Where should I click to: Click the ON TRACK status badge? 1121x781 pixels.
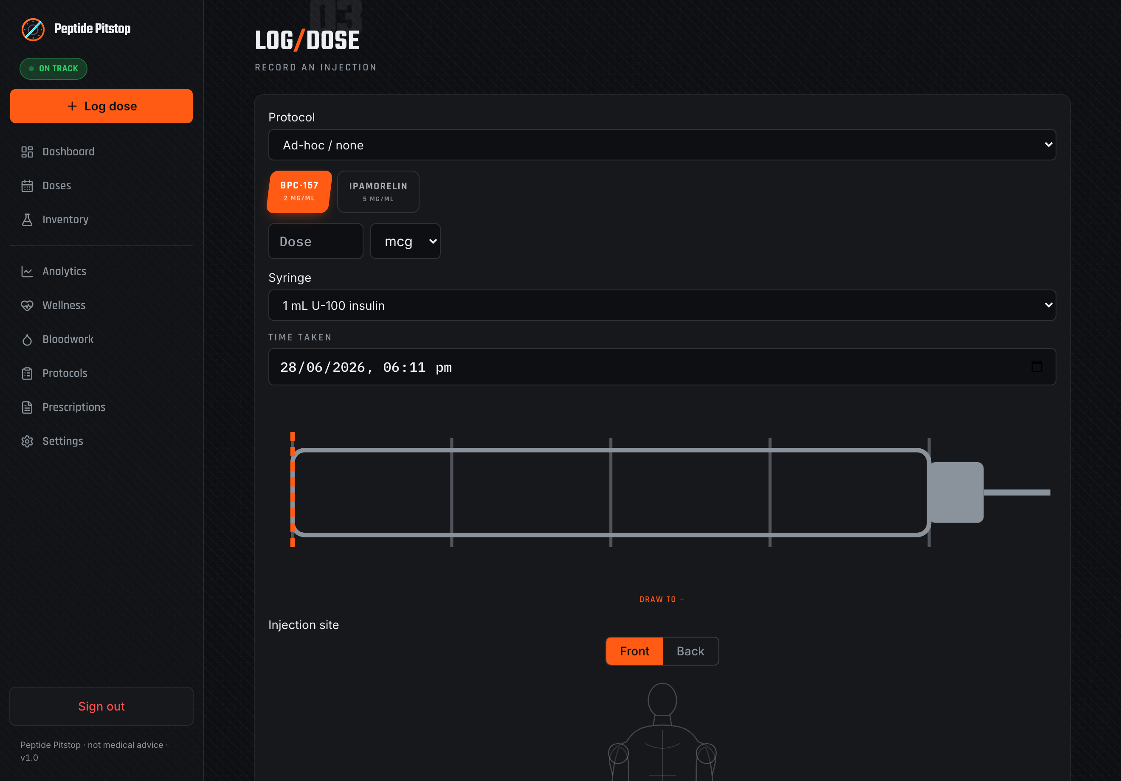[54, 69]
